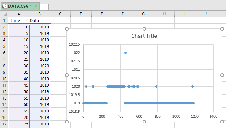Click the chart's top-center resize handle
226x128 pixels.
(144, 29)
